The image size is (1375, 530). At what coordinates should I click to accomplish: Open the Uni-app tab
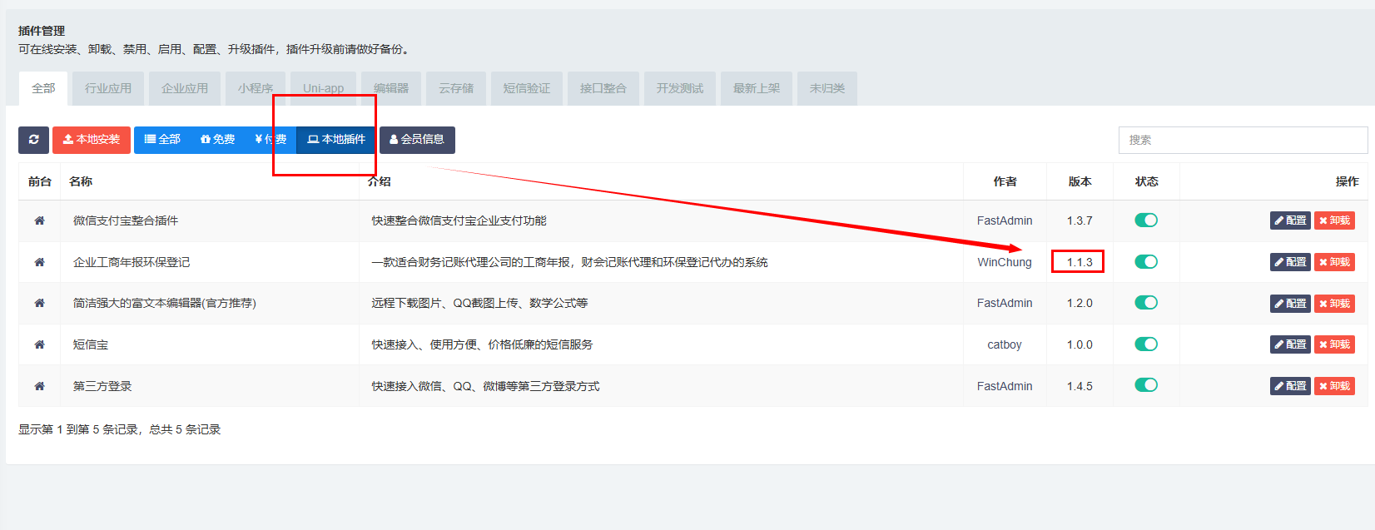[323, 88]
